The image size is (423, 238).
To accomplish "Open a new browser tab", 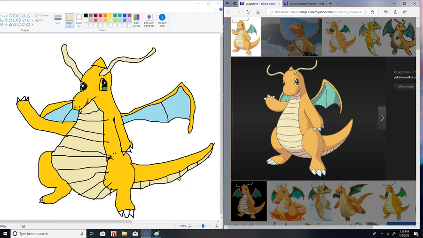I will pyautogui.click(x=330, y=3).
